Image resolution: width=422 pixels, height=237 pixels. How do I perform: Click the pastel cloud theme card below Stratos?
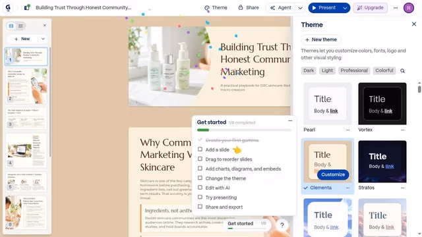click(382, 218)
